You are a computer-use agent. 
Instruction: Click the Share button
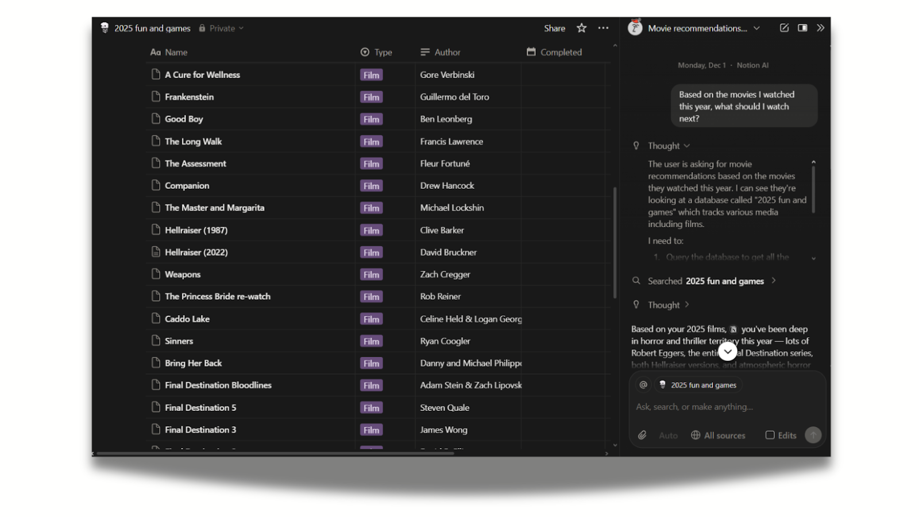(x=554, y=28)
